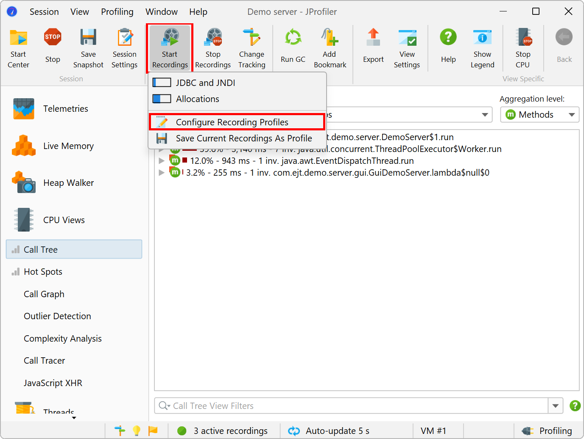Focus the Call Tree View Filters field
584x439 pixels.
[351, 406]
